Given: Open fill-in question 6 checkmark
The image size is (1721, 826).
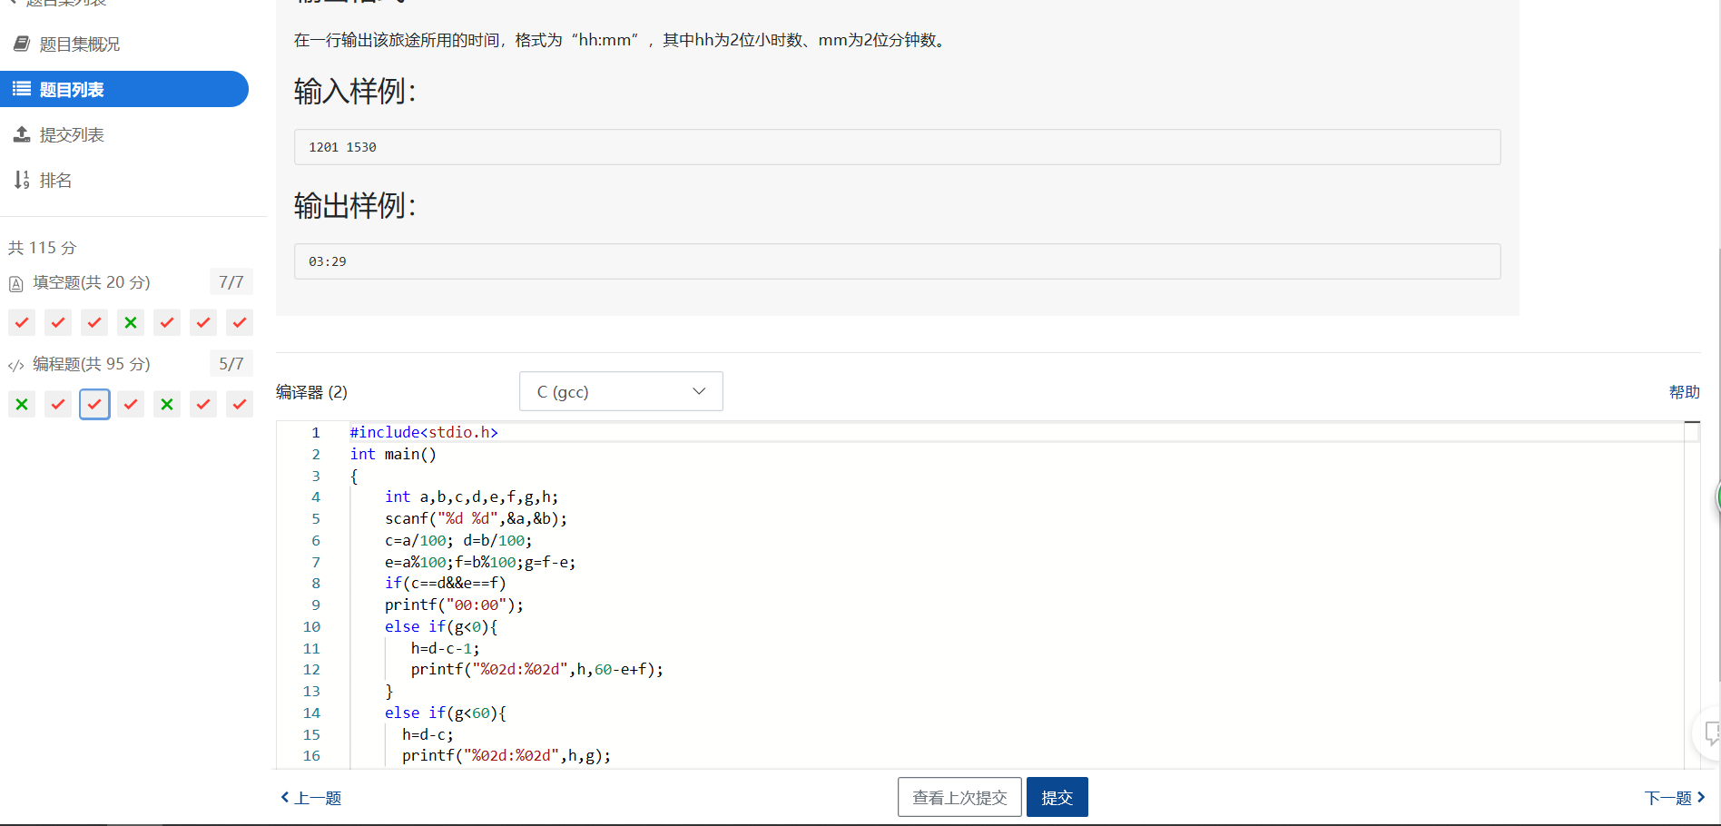Looking at the screenshot, I should pyautogui.click(x=203, y=322).
